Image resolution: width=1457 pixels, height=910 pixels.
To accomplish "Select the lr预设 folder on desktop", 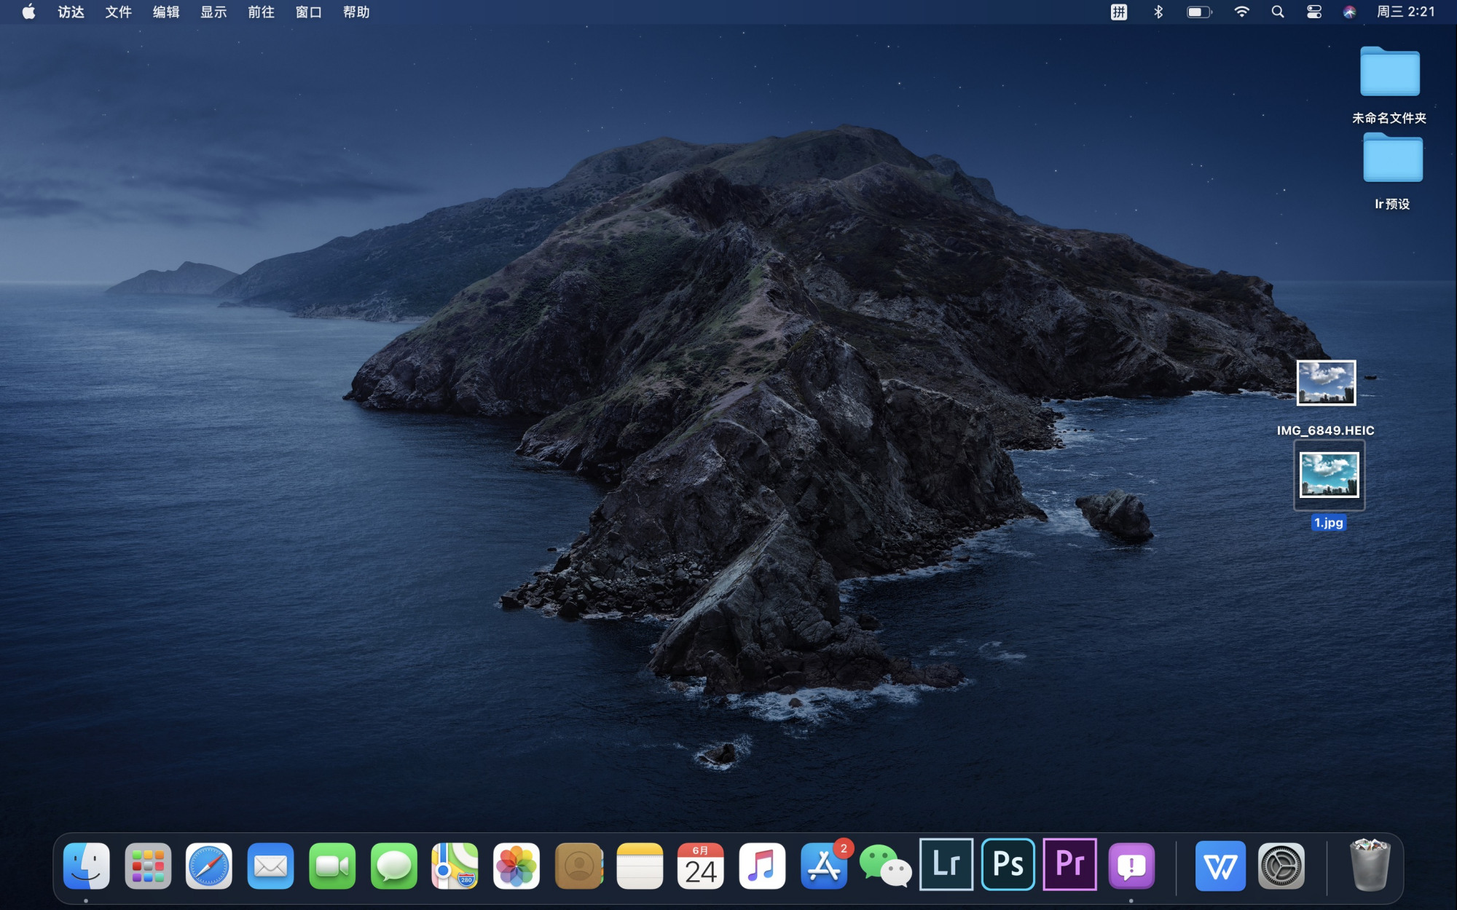I will coord(1392,157).
